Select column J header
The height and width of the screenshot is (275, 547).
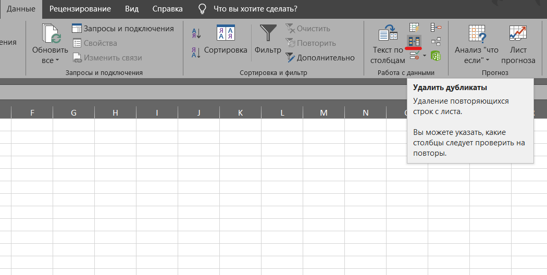click(199, 113)
